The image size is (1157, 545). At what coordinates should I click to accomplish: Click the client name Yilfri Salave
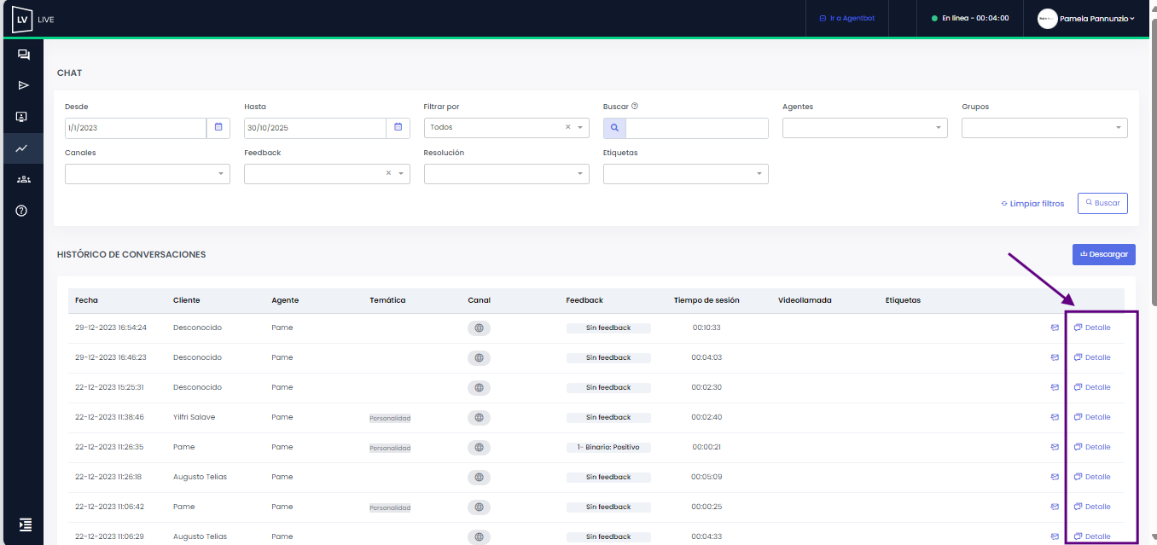(x=195, y=417)
